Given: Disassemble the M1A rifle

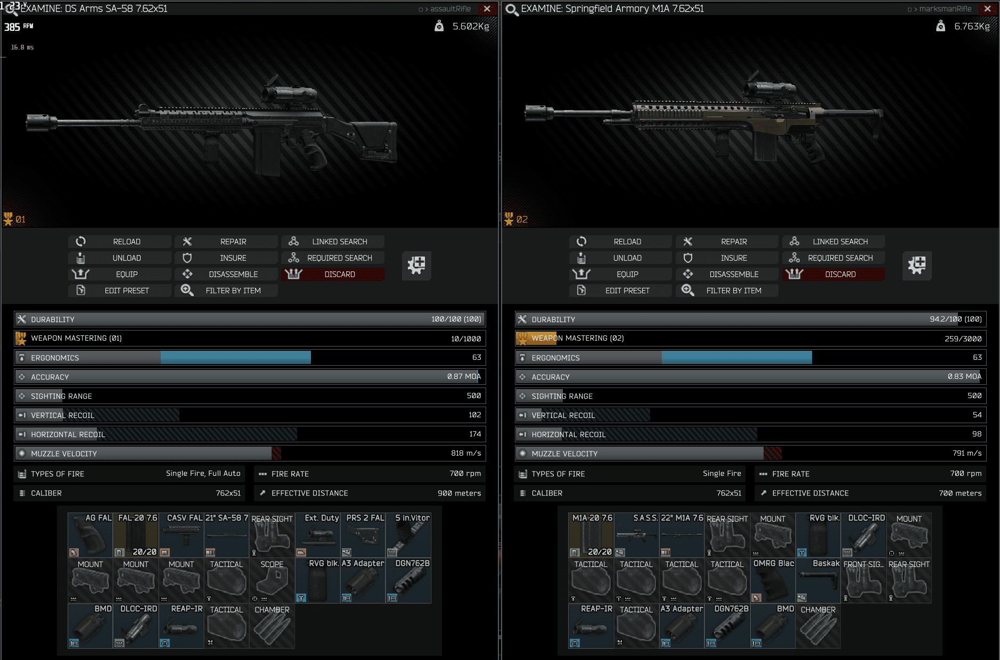Looking at the screenshot, I should click(x=727, y=274).
